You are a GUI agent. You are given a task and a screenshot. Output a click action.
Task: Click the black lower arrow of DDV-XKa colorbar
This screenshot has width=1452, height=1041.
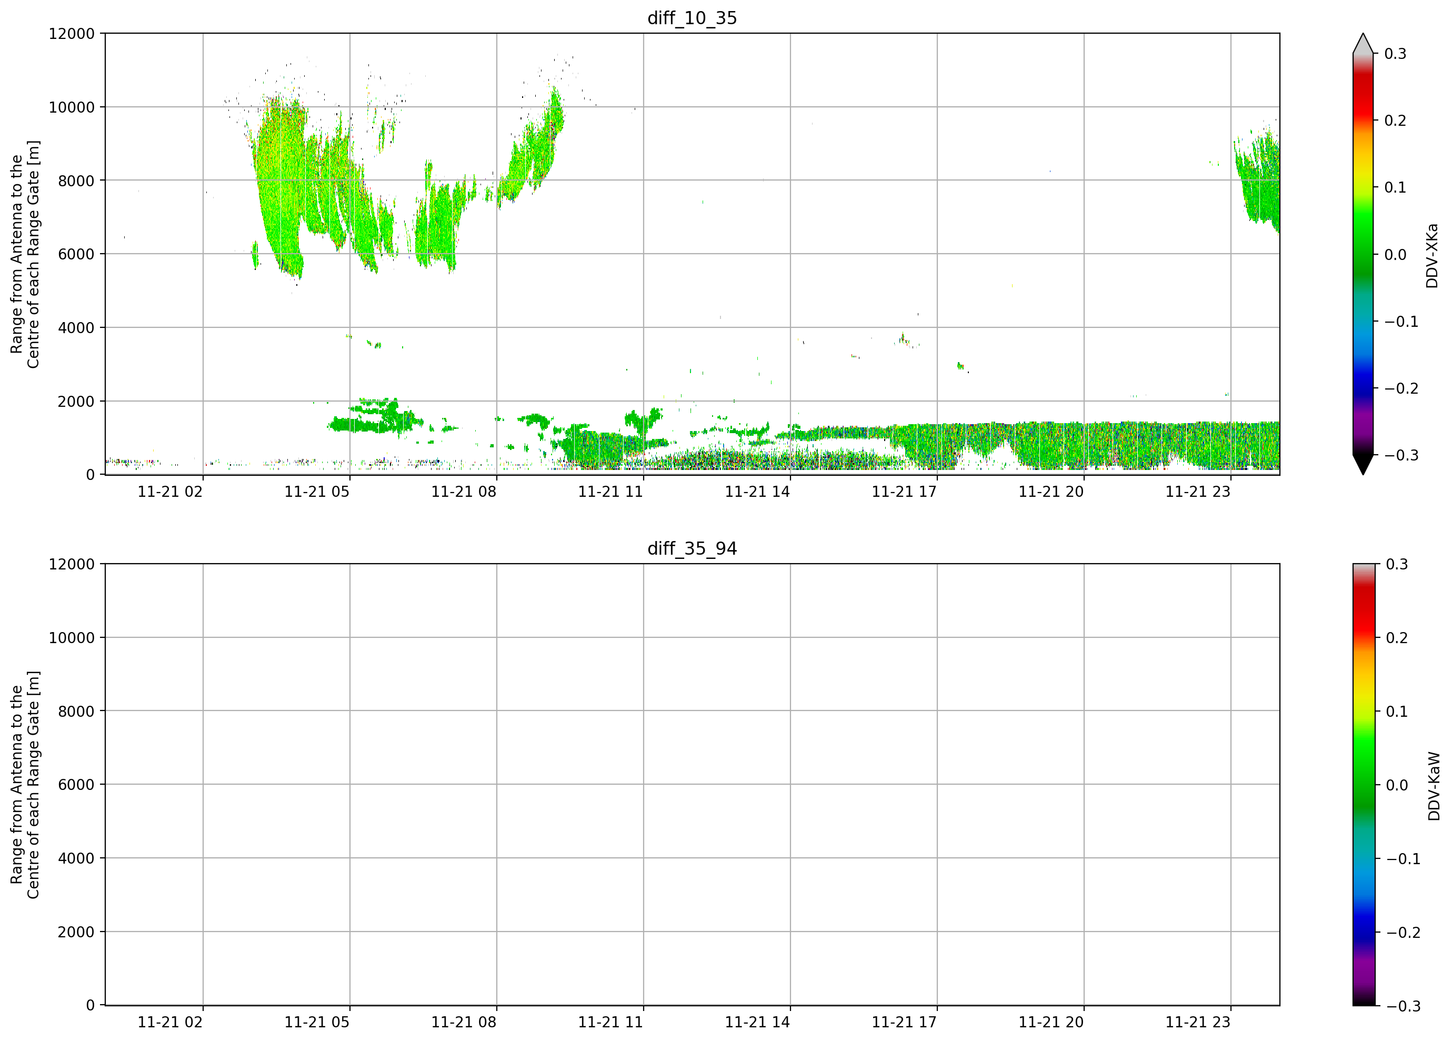point(1363,465)
